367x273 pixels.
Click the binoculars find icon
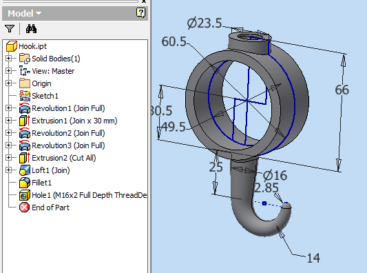(31, 28)
